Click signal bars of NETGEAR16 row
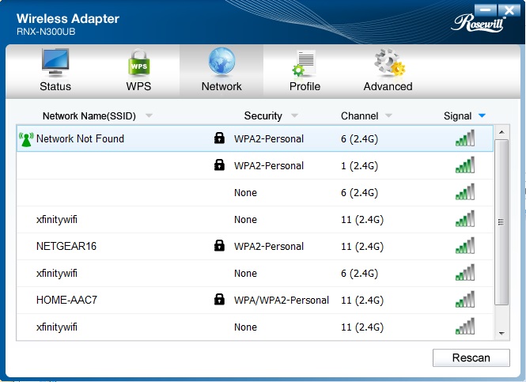This screenshot has height=382, width=526. coord(465,245)
